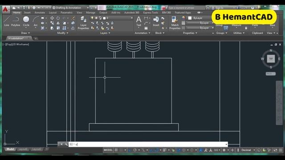The width and height of the screenshot is (285, 160).
Task: Open the Annotate ribbon tab
Action: [x=40, y=12]
